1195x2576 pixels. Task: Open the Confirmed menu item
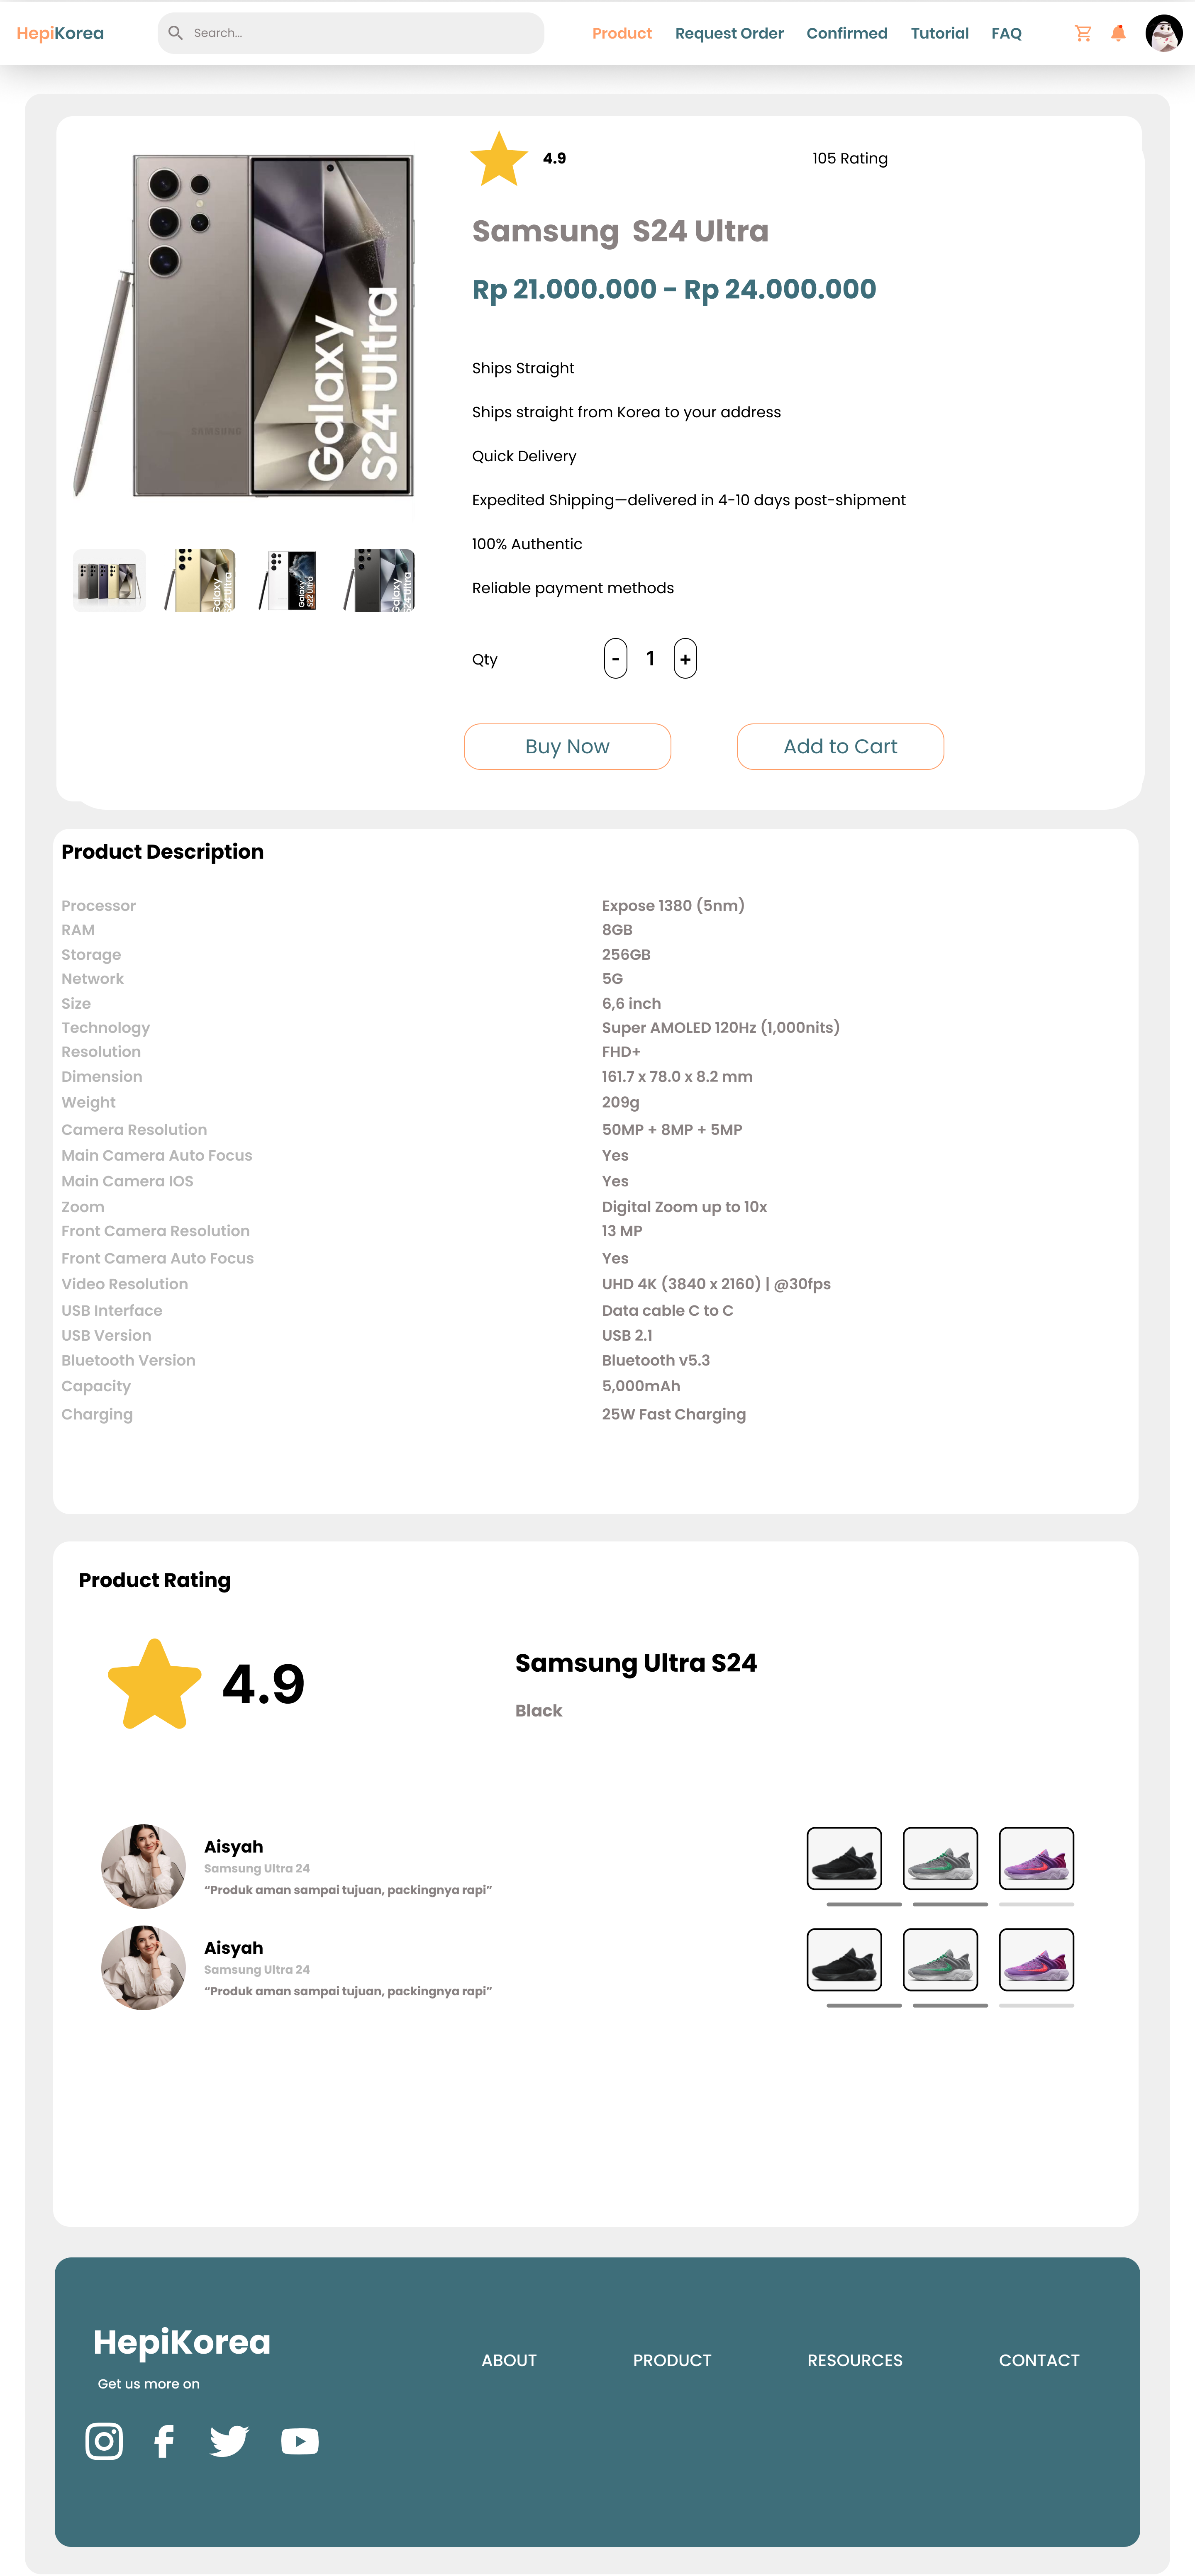[x=846, y=33]
